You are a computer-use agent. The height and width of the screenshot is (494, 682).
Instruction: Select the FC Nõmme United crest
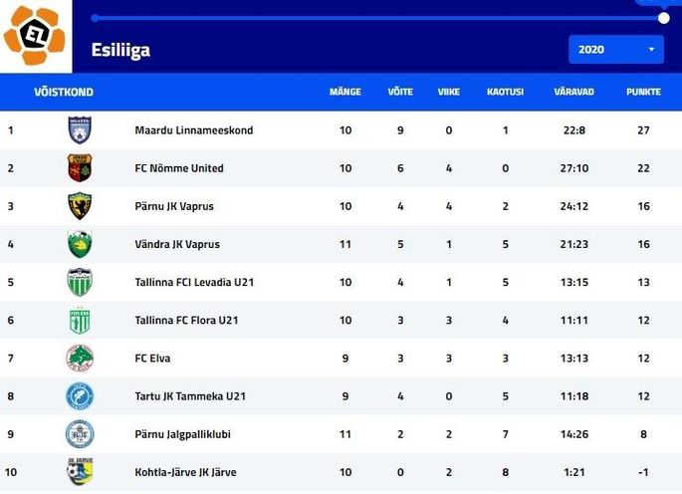(80, 167)
